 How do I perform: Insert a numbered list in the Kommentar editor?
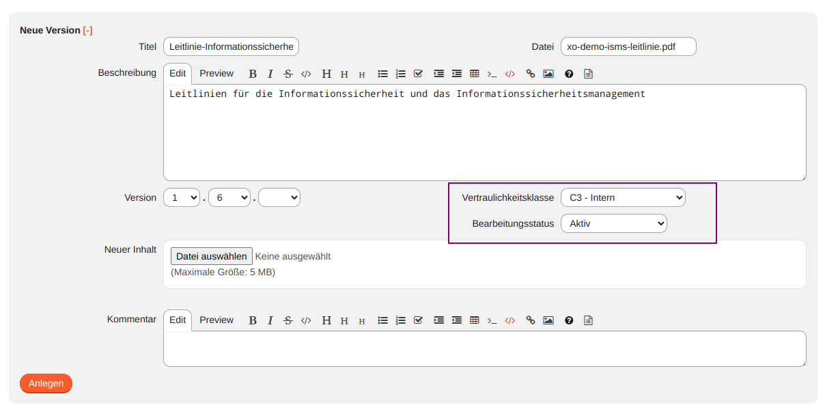pyautogui.click(x=401, y=320)
